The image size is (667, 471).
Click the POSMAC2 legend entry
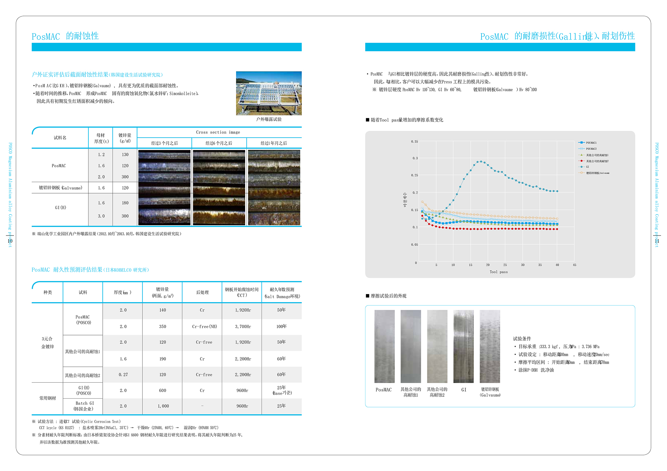pyautogui.click(x=587, y=149)
